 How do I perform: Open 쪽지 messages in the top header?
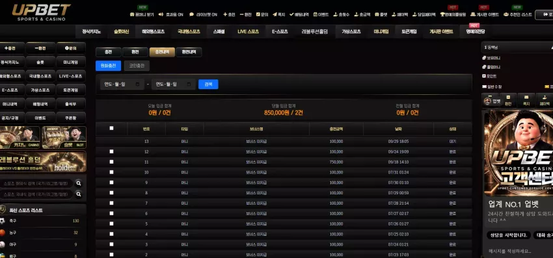(279, 14)
